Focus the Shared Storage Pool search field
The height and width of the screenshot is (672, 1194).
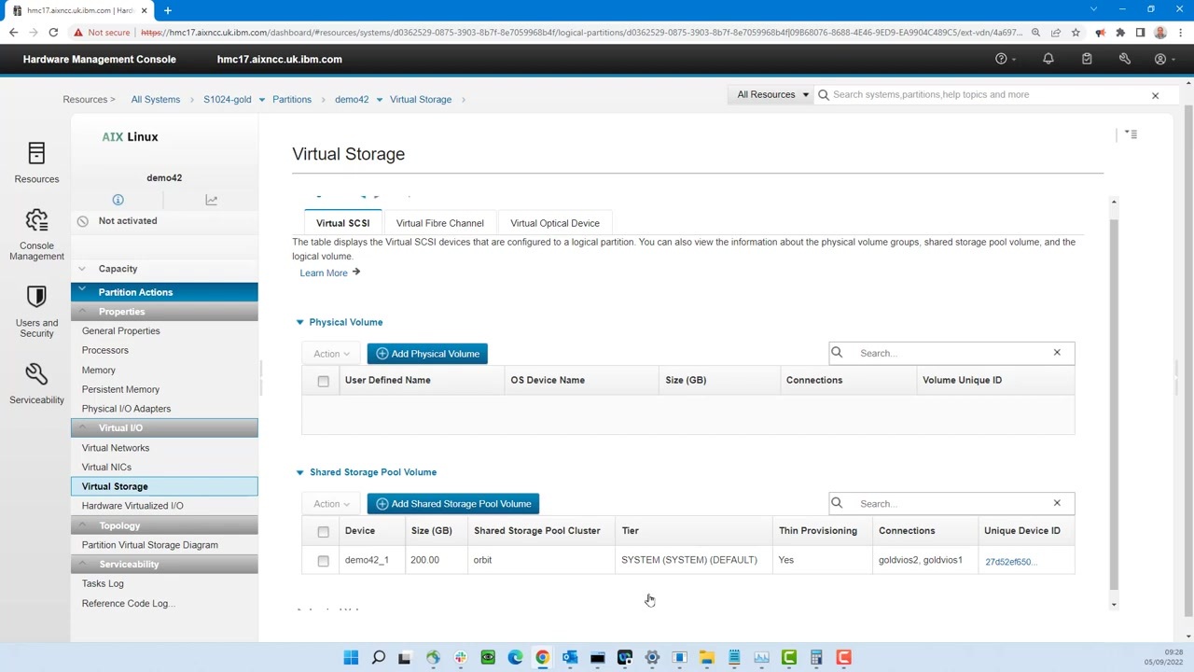pos(951,503)
